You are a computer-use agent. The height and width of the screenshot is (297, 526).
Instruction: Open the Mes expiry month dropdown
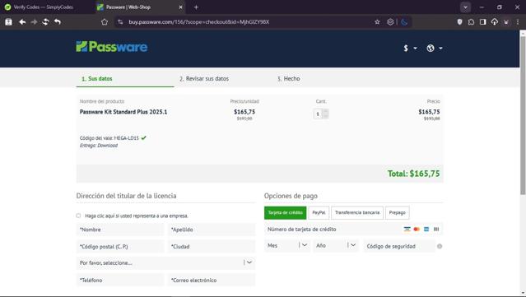[287, 246]
